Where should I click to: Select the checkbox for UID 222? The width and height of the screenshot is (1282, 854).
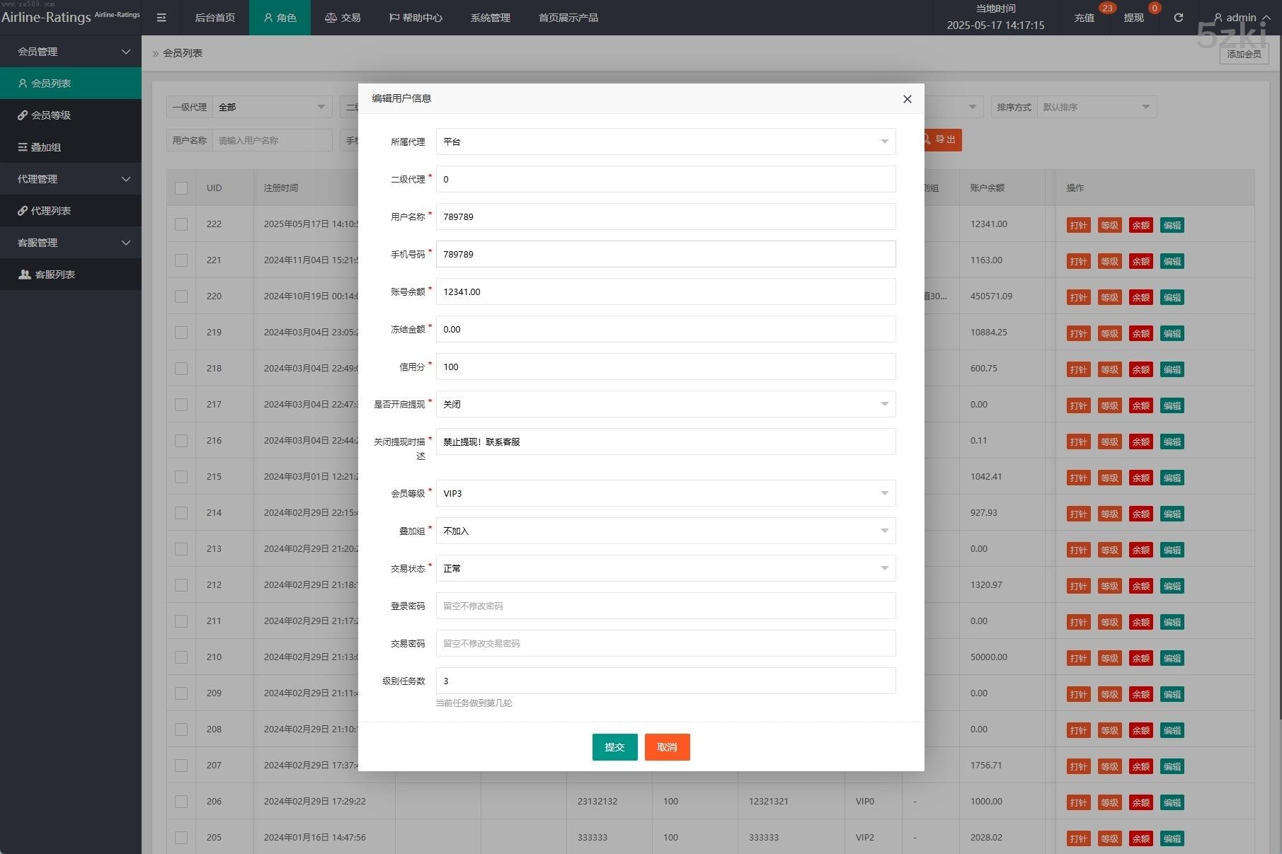[x=181, y=224]
